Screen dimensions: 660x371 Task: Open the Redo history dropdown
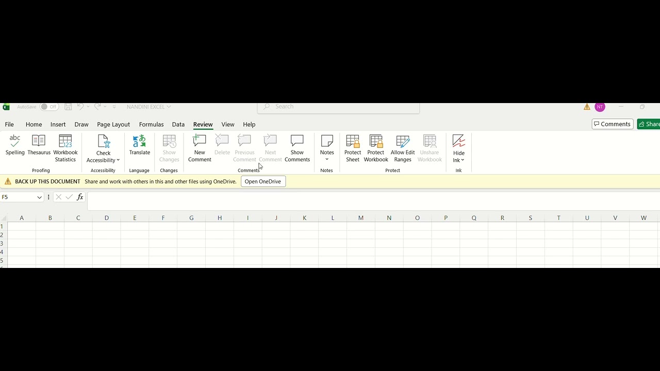click(105, 107)
